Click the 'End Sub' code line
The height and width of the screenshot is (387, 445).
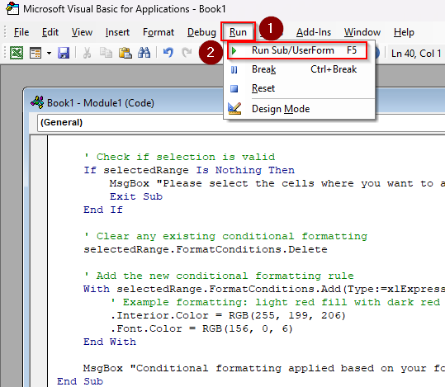tap(80, 381)
